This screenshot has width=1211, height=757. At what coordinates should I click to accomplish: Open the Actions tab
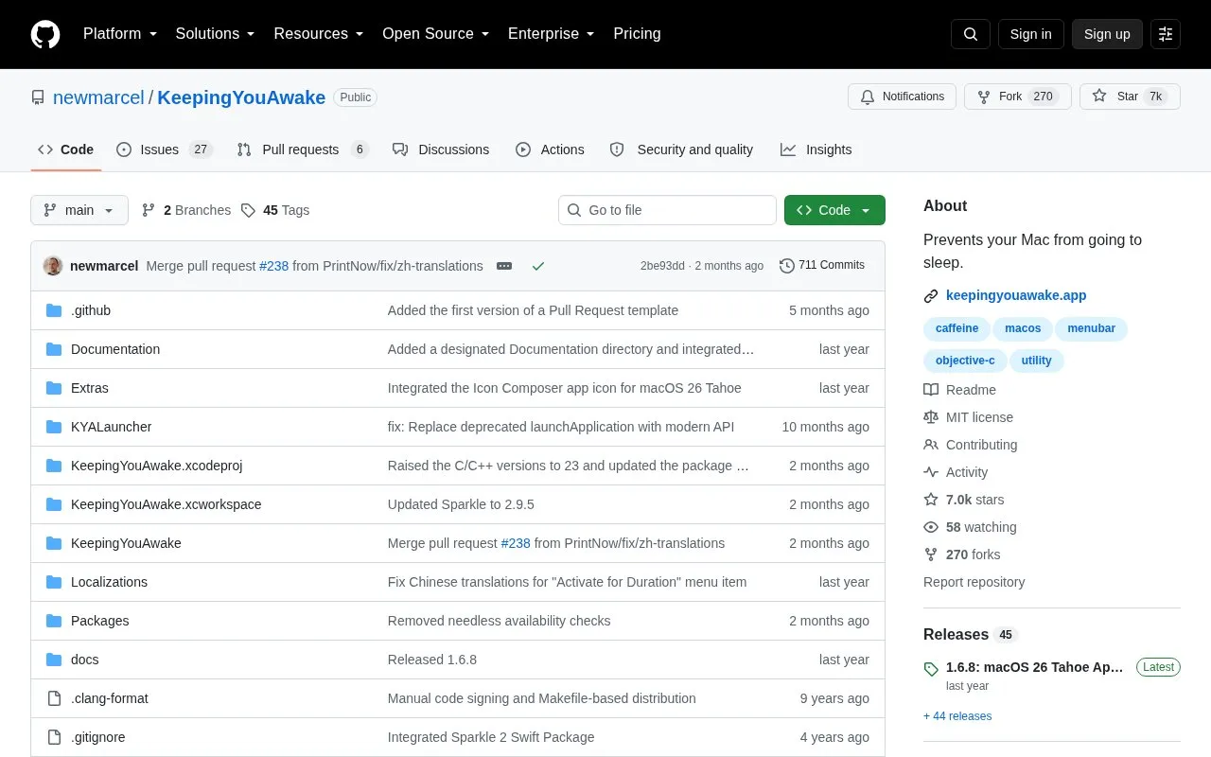point(550,150)
